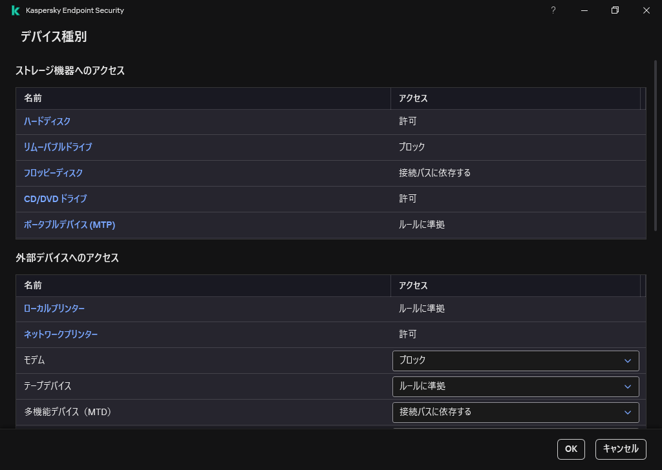Open CD/DVD ドライブ access settings
The height and width of the screenshot is (470, 662).
point(56,199)
